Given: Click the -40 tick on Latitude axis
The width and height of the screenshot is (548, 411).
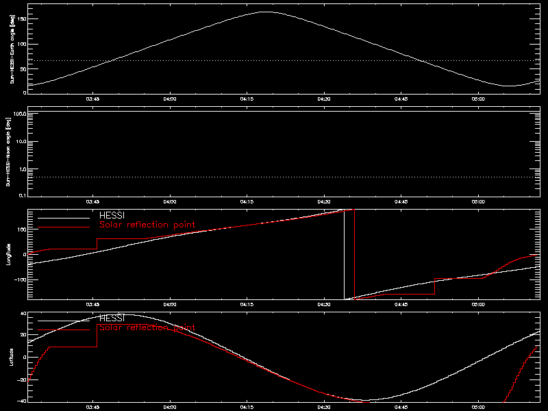Looking at the screenshot, I should coord(22,401).
